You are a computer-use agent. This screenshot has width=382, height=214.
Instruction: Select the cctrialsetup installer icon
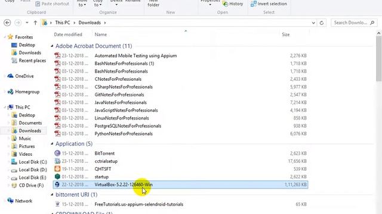point(57,161)
